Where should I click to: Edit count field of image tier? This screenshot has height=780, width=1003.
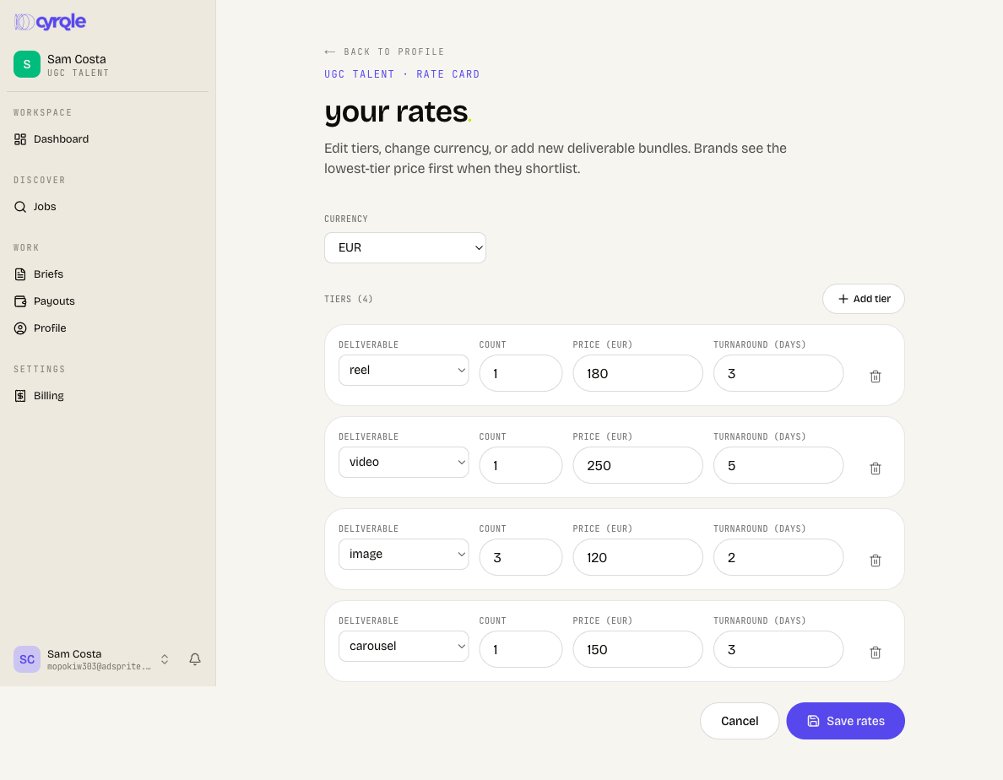point(521,557)
